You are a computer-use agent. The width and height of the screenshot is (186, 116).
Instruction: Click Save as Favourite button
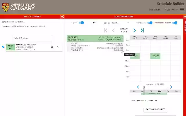coord(155,109)
